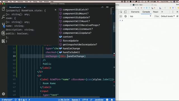Open the Selection menu
The image size is (179, 101).
pos(20,2)
